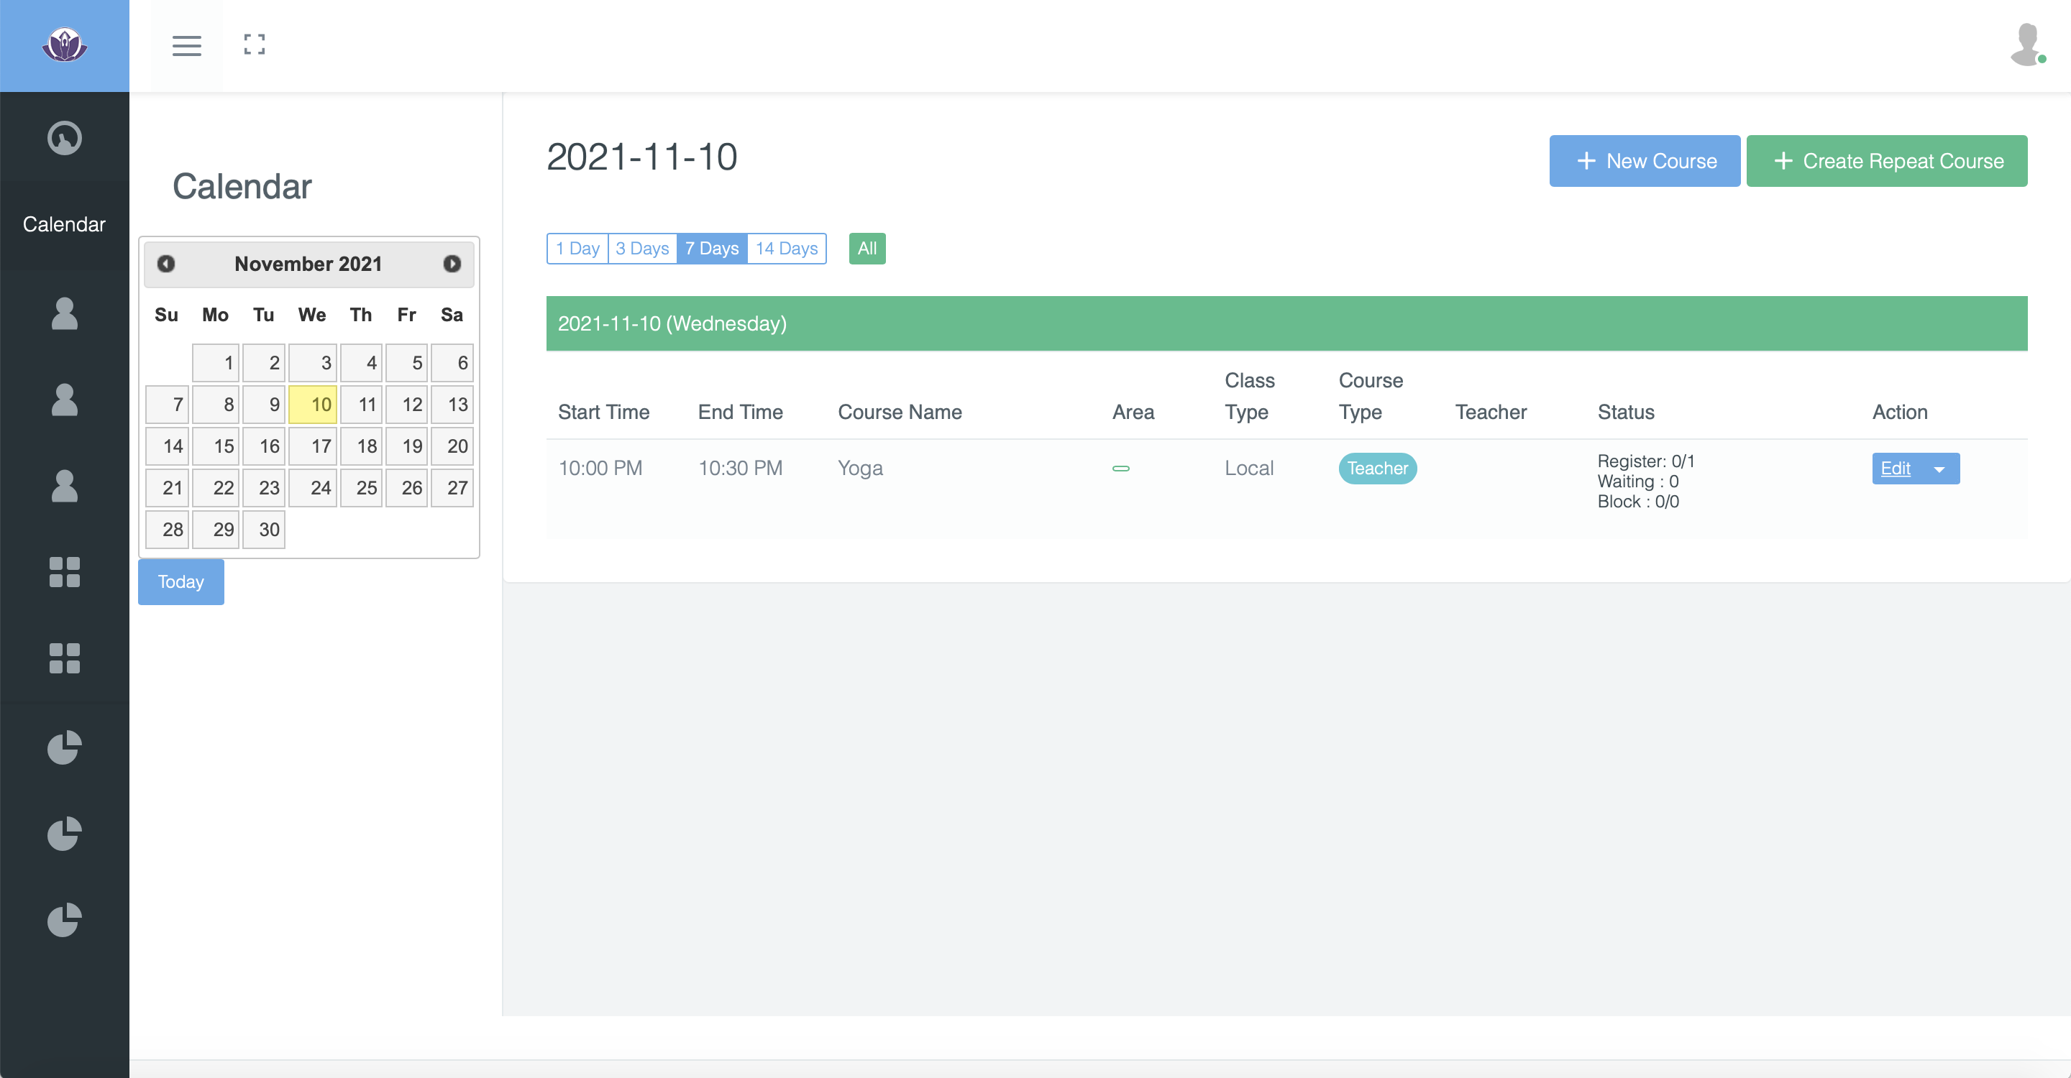Viewport: 2071px width, 1078px height.
Task: Enter fullscreen using the expand icon
Action: pos(254,45)
